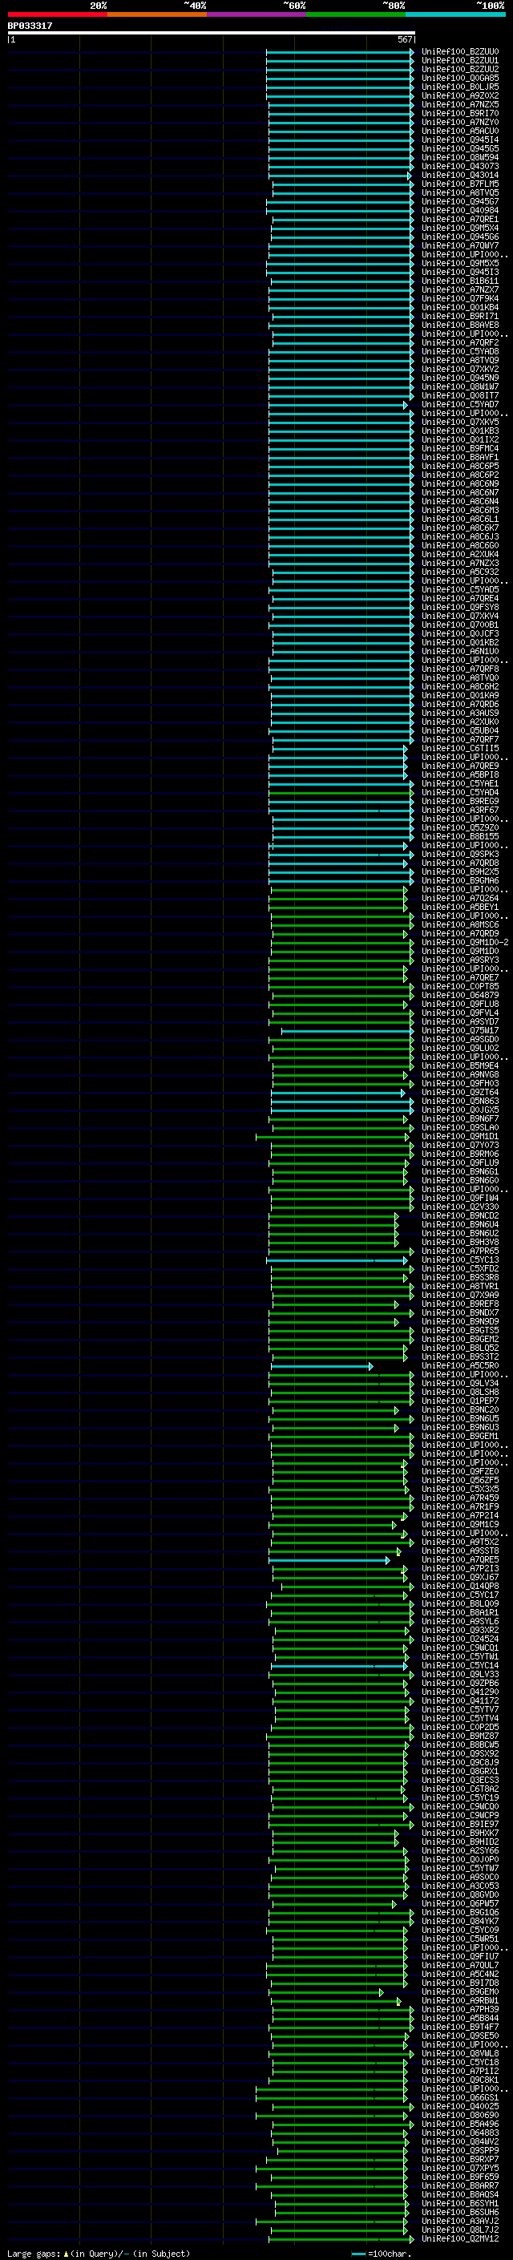Select label UniRef100_A8MSC6
513x2260 pixels.
459,924
